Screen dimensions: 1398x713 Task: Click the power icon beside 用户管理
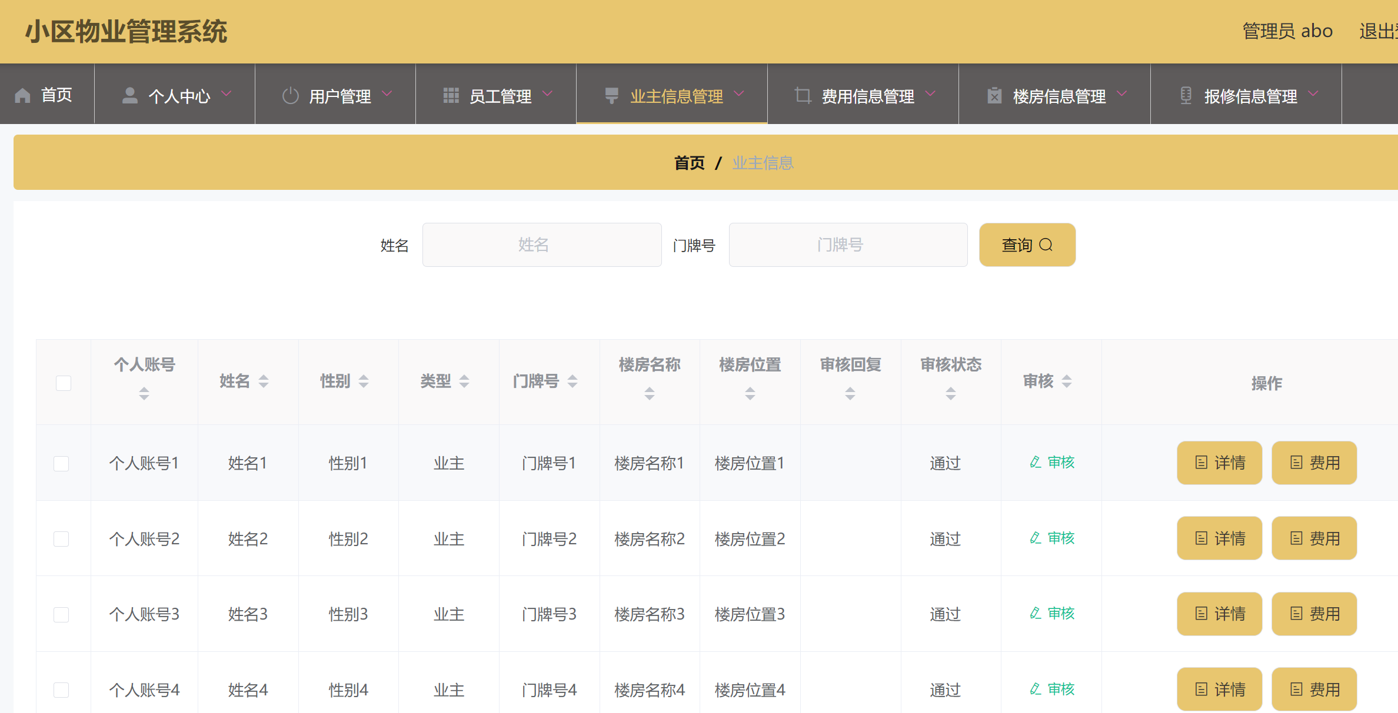pos(291,95)
